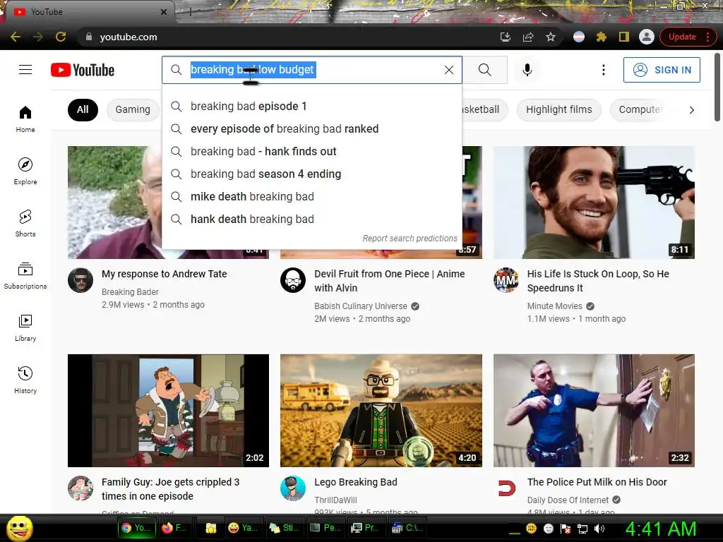This screenshot has width=723, height=542.
Task: Open the YouTube hamburger guide menu
Action: point(25,70)
